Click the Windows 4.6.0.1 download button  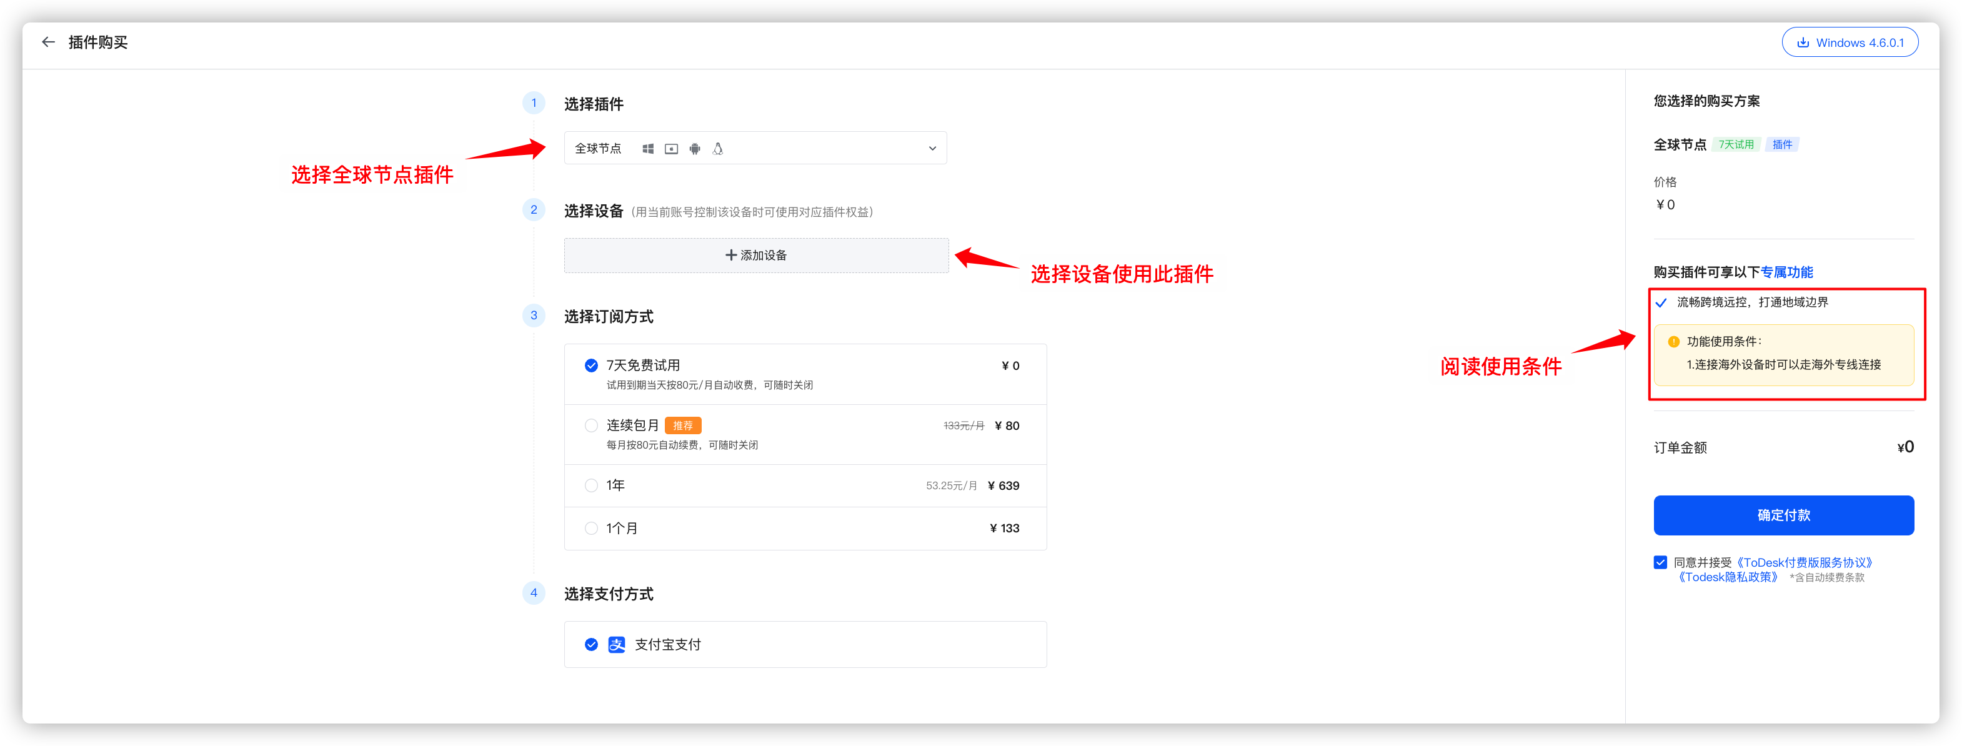coord(1850,42)
